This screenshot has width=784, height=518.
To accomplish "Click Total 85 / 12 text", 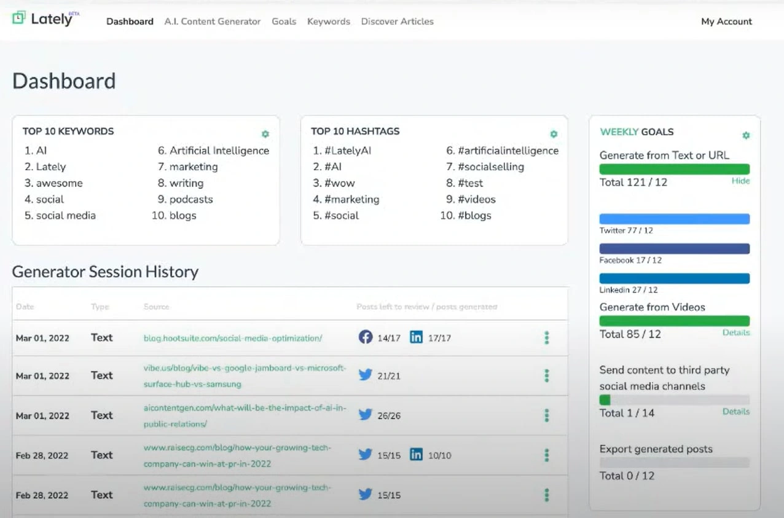I will (630, 334).
